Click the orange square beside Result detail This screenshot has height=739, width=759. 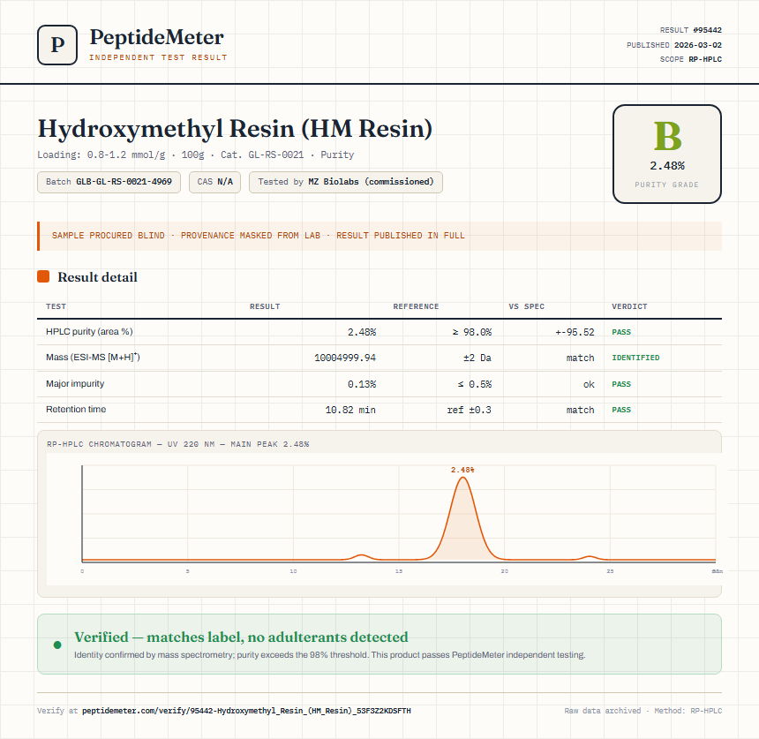coord(43,276)
